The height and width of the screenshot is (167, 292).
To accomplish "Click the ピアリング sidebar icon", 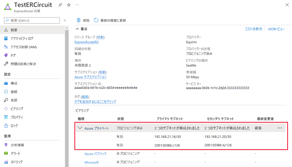I will click(6, 109).
